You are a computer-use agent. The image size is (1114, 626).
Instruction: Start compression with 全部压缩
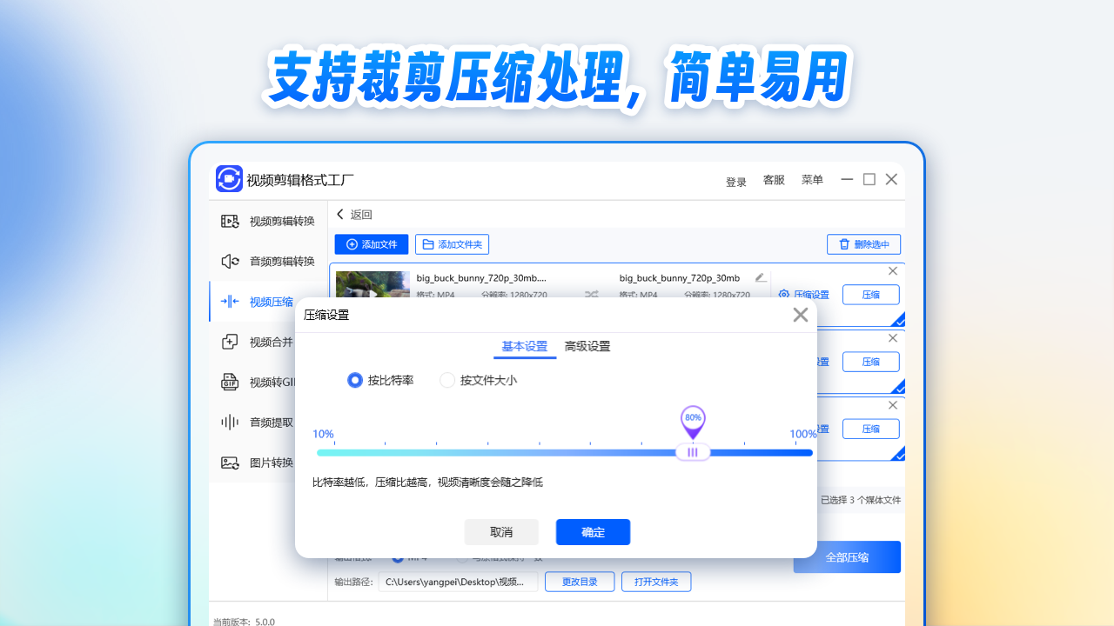[846, 556]
